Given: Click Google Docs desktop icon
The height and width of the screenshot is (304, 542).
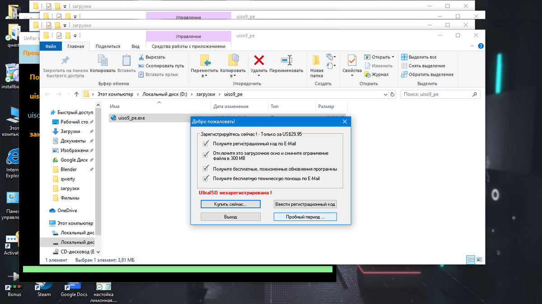Looking at the screenshot, I should (x=74, y=290).
